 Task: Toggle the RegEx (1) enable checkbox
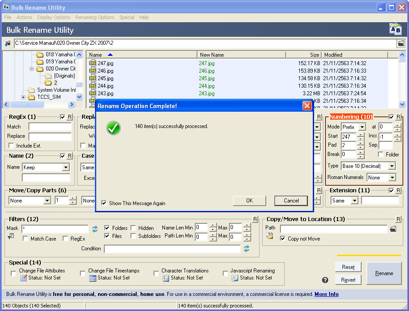coord(63,117)
